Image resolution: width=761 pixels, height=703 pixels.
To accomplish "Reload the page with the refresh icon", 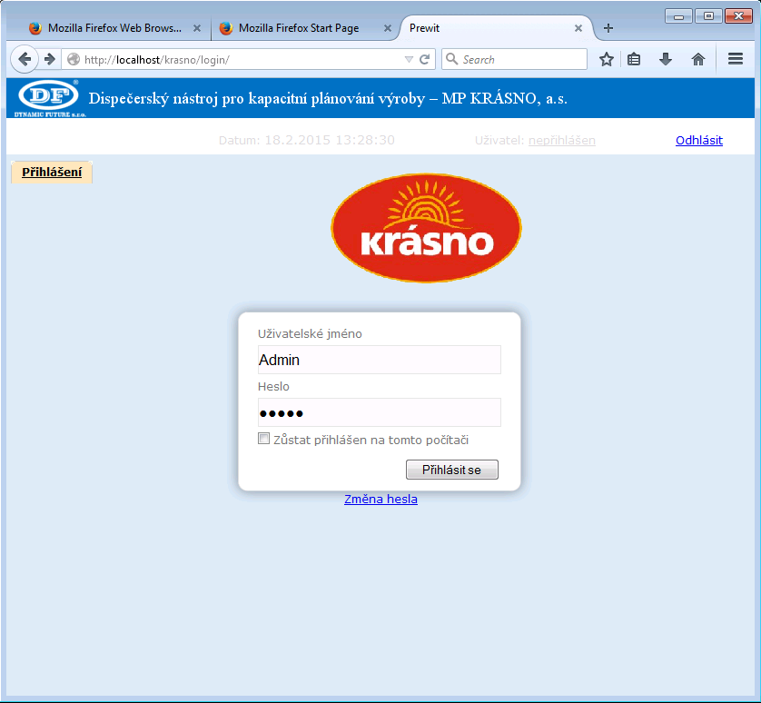I will click(x=425, y=59).
